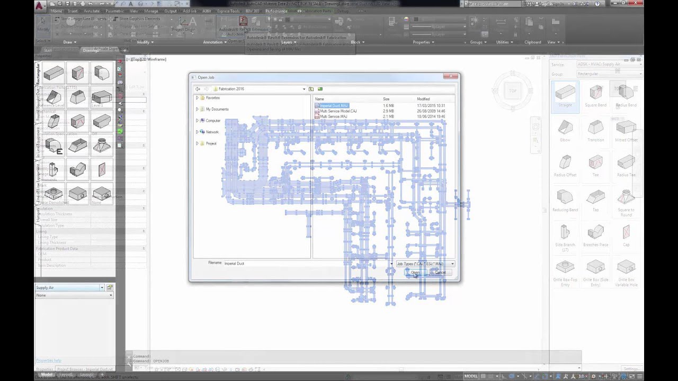Image resolution: width=678 pixels, height=381 pixels.
Task: Click the ViewCube TOP face
Action: (513, 91)
